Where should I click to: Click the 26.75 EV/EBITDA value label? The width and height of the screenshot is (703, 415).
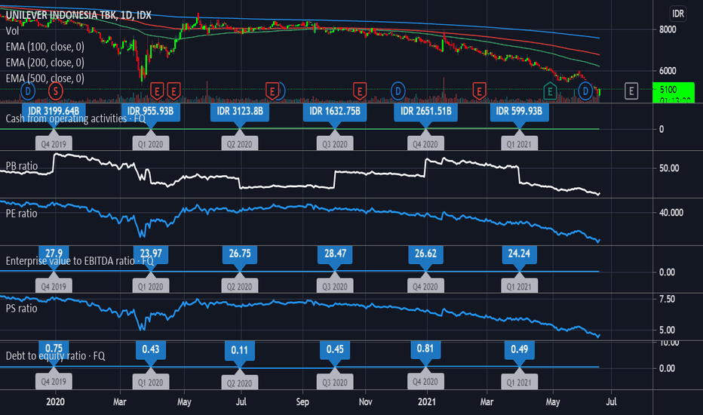[x=240, y=254]
